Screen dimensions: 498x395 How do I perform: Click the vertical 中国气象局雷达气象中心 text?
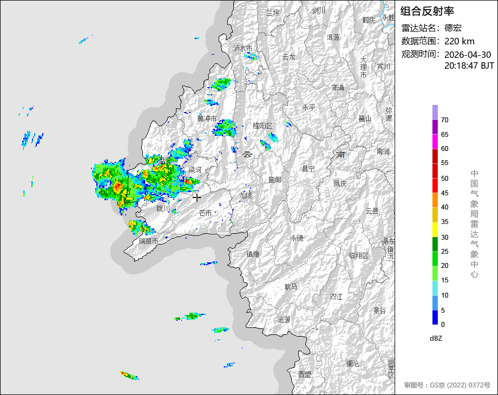[474, 224]
